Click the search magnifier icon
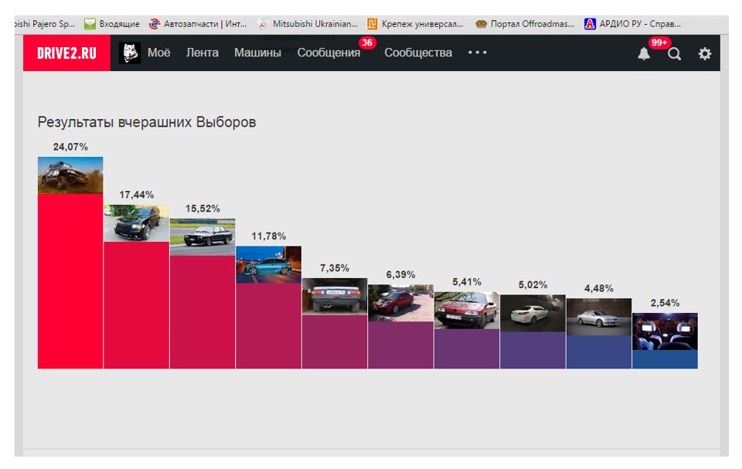This screenshot has width=742, height=469. click(x=674, y=54)
